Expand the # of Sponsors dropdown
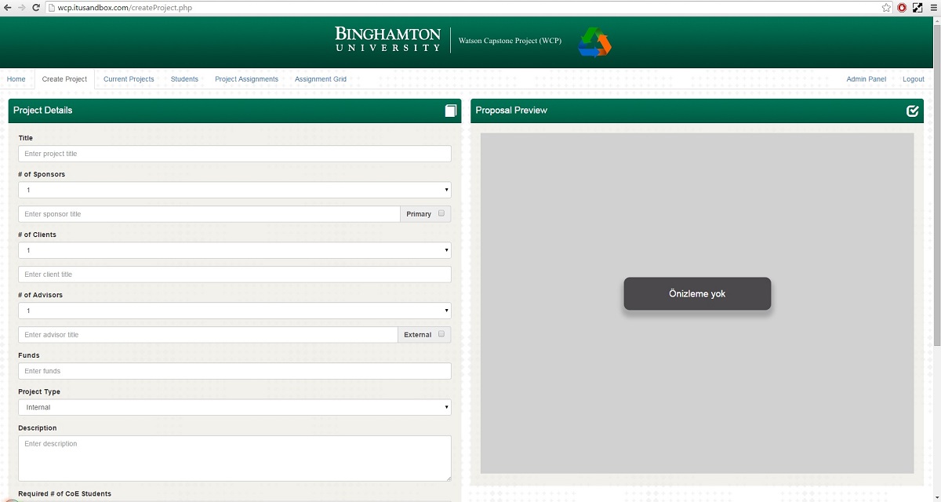The width and height of the screenshot is (941, 502). (234, 190)
